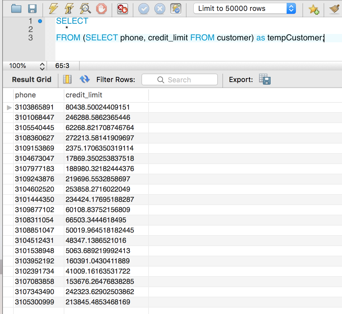Click the SELECT keyword on line 1

pos(72,21)
